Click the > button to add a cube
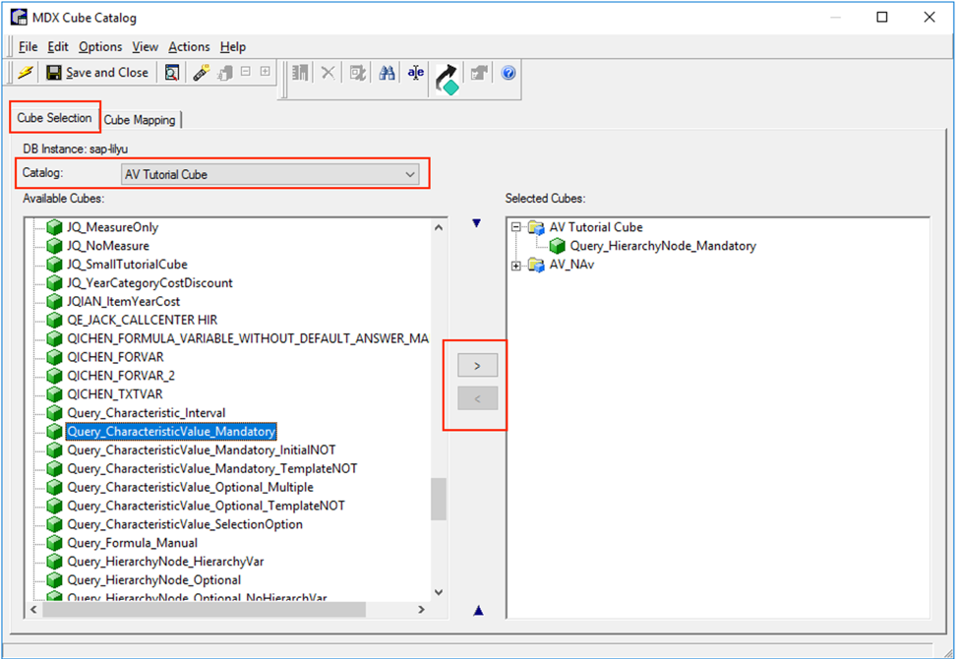Image resolution: width=958 pixels, height=659 pixels. [x=476, y=365]
